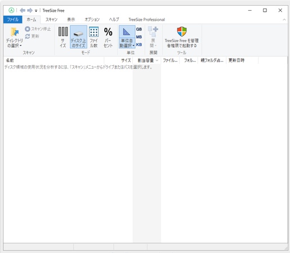Click the ファイル... column header
The image size is (290, 253).
pyautogui.click(x=170, y=60)
